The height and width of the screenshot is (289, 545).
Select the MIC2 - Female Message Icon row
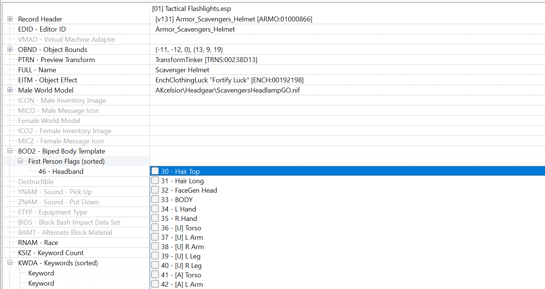tap(61, 141)
